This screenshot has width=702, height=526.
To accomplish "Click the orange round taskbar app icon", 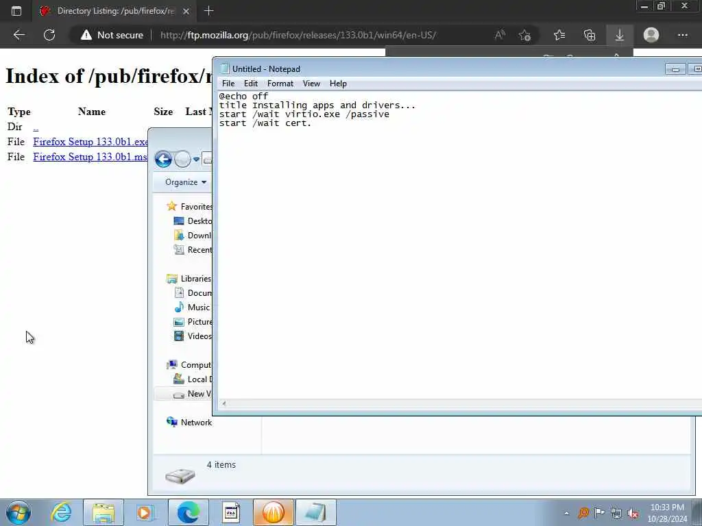I will click(273, 512).
